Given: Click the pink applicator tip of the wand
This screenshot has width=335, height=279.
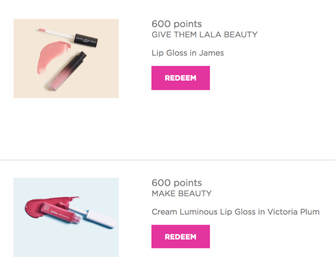Looking at the screenshot, I should point(42,30).
